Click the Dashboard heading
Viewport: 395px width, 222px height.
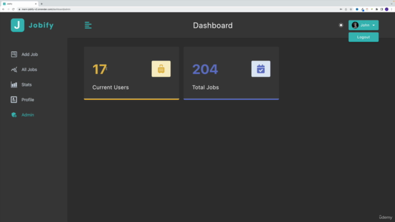pyautogui.click(x=212, y=25)
